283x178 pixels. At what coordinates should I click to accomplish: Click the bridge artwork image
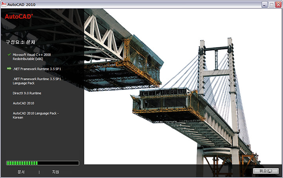point(183,86)
